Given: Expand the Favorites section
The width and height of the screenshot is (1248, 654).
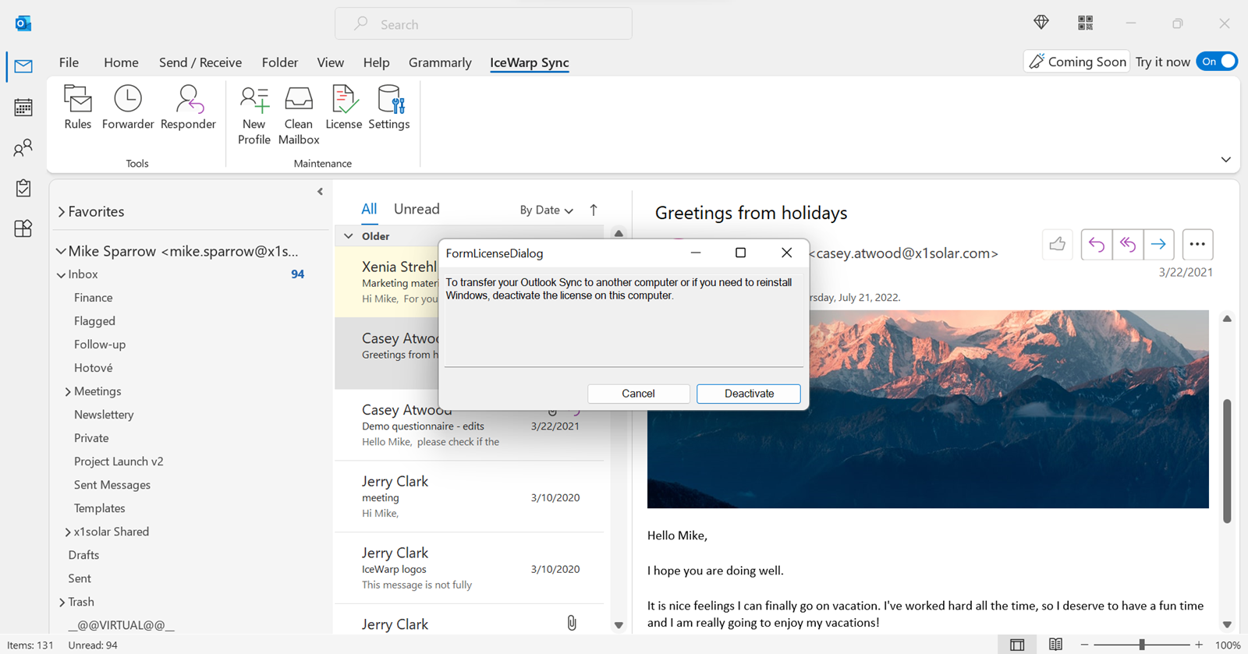Looking at the screenshot, I should click(62, 212).
